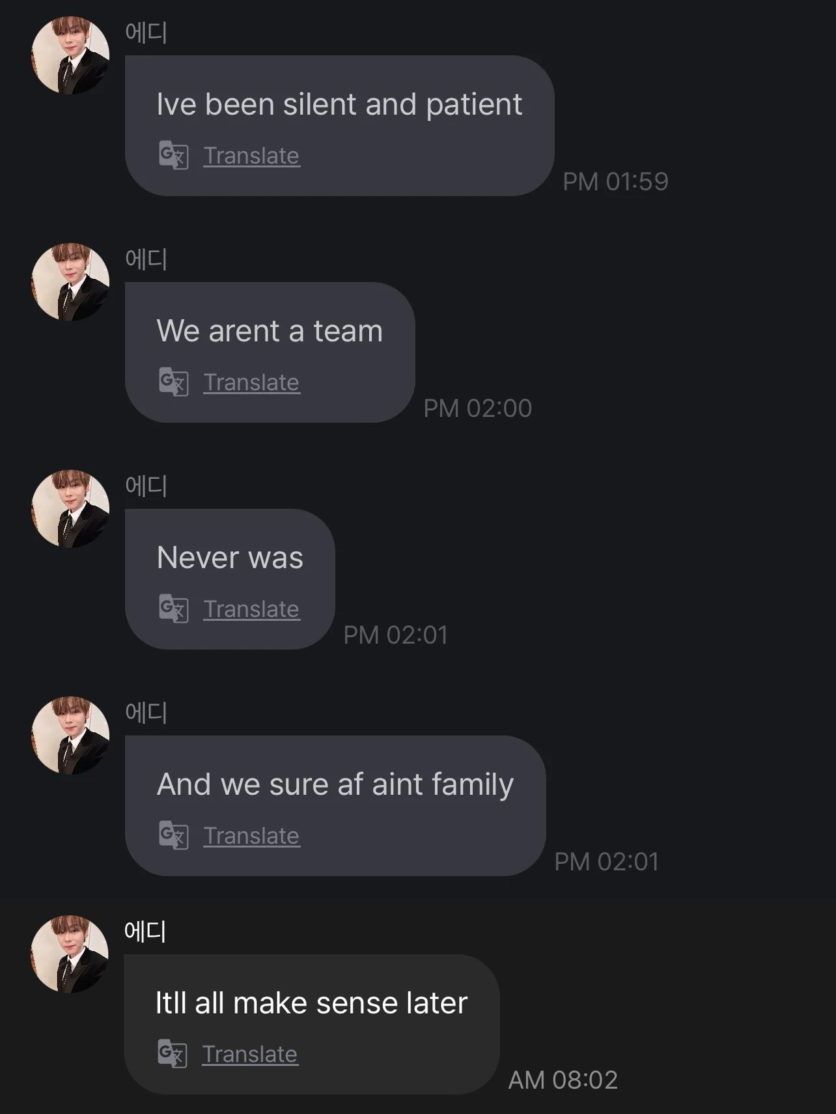
Task: Open the profile photo beside the "aint family" message
Action: click(70, 736)
